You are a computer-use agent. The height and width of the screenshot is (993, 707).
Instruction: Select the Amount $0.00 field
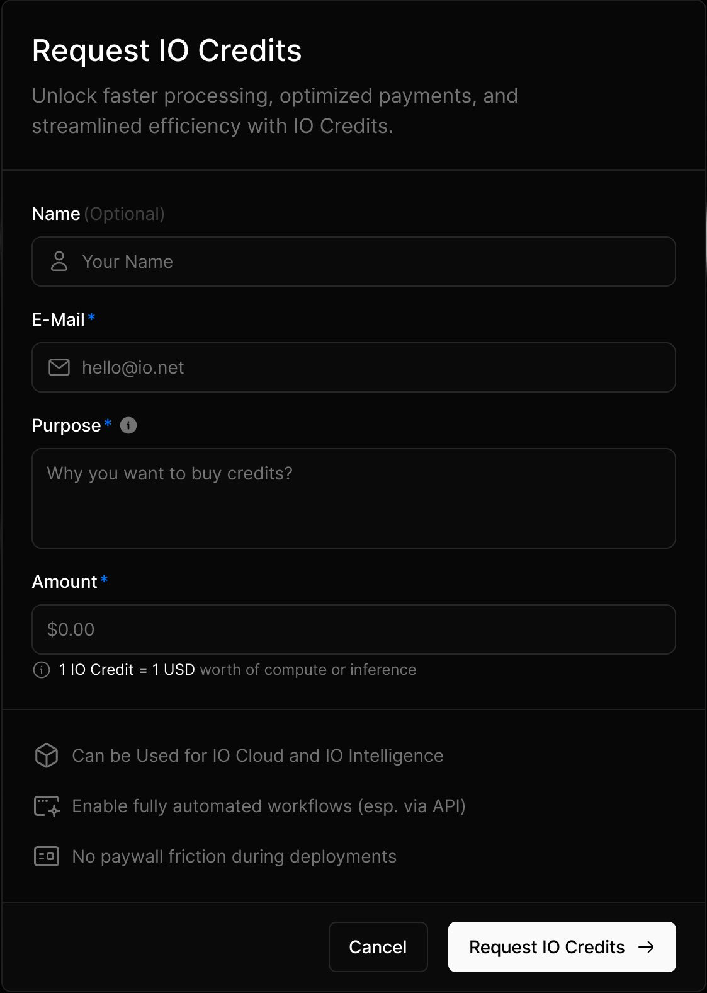[x=354, y=629]
